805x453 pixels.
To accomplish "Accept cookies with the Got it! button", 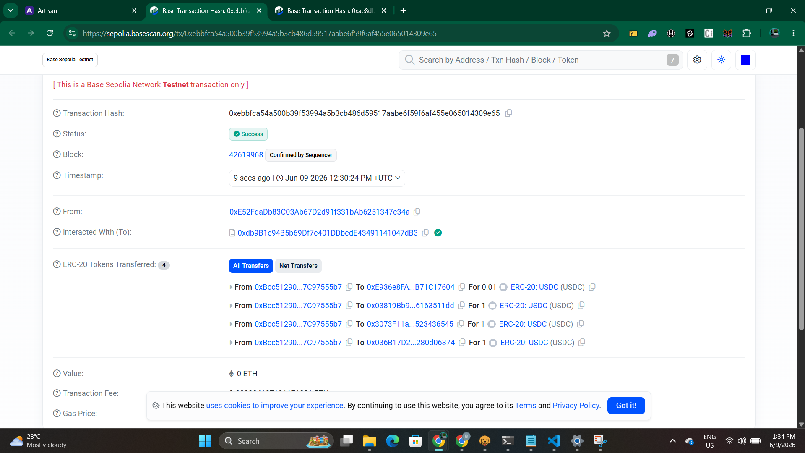I will point(626,406).
